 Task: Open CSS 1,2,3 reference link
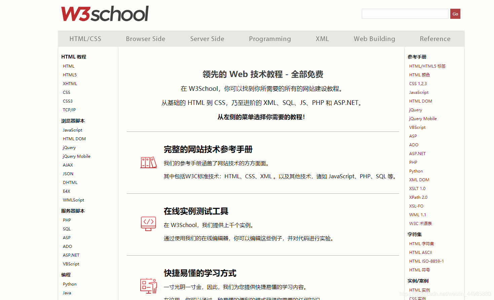[x=418, y=84]
